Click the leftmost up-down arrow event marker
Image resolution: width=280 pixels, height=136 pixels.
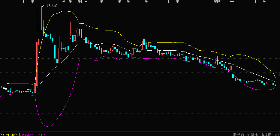[24, 1]
